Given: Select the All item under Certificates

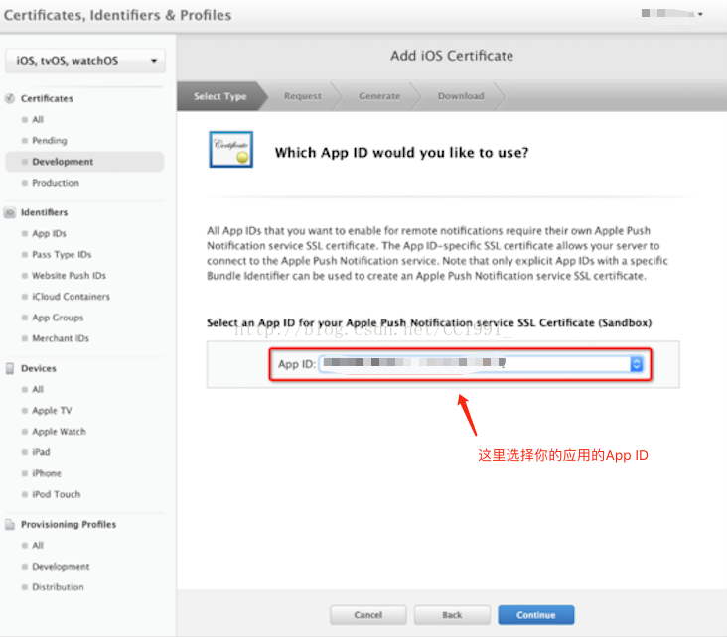Looking at the screenshot, I should [38, 119].
